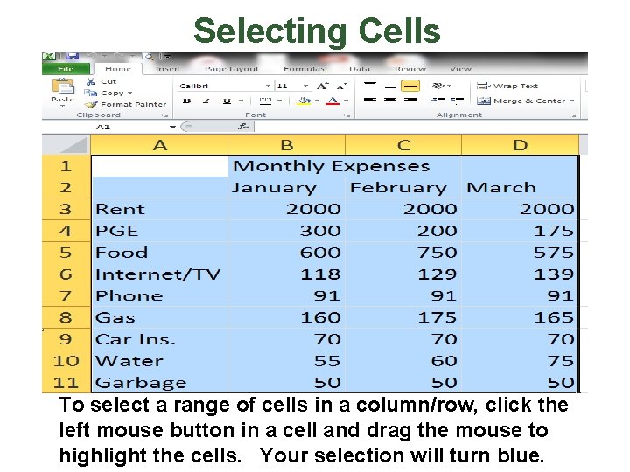Click the Cut scissors icon
The height and width of the screenshot is (472, 630).
[x=91, y=81]
